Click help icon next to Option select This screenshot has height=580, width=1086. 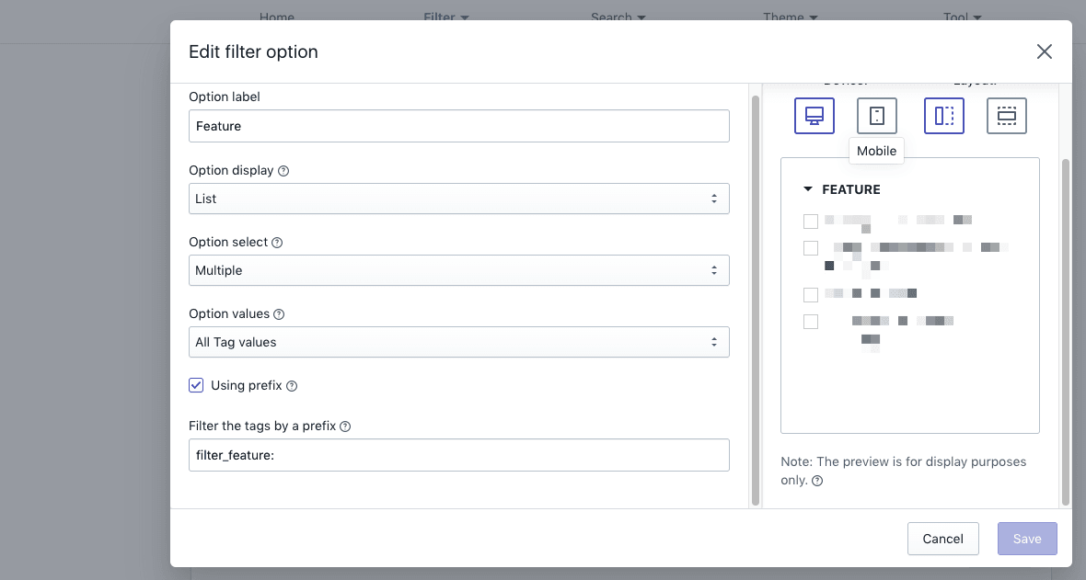coord(277,243)
